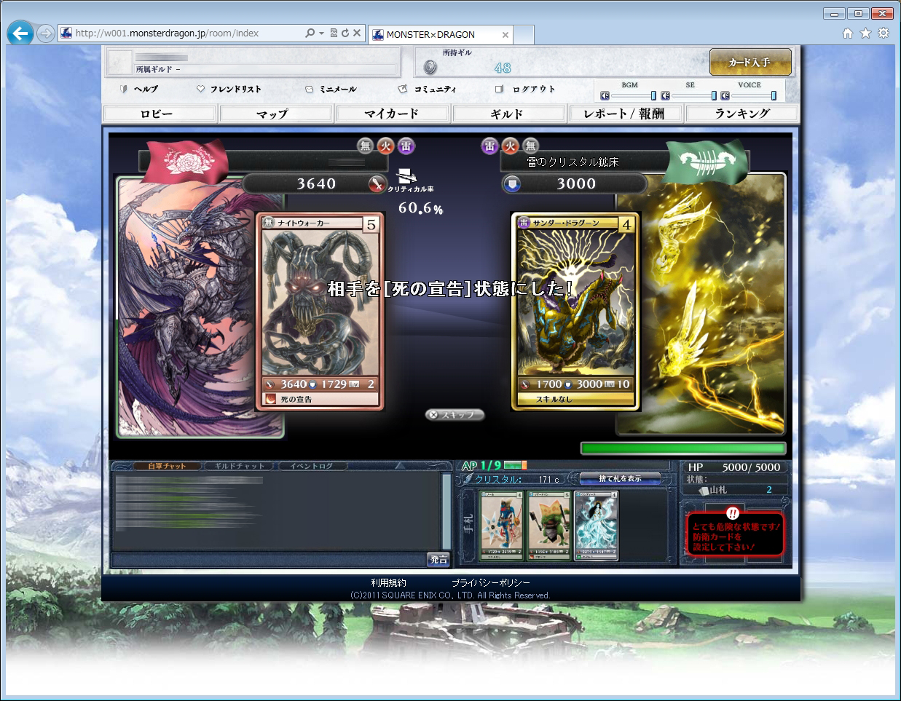Open 利用規約 terms of use link
This screenshot has width=901, height=701.
pyautogui.click(x=388, y=583)
